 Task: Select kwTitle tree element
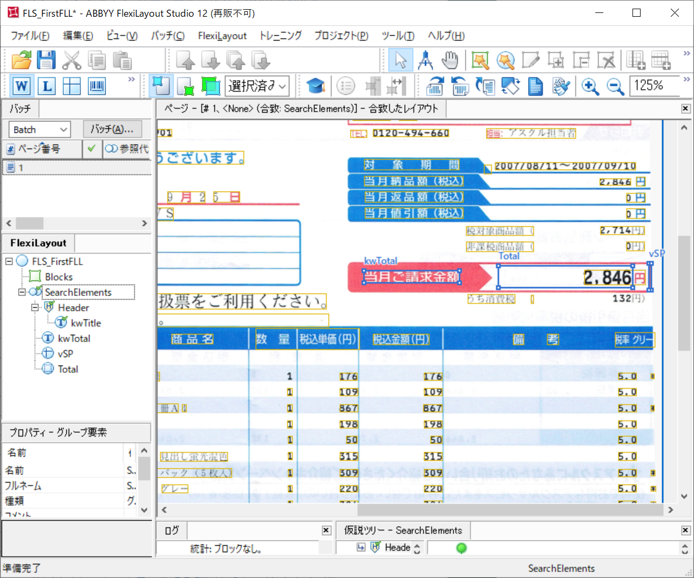(86, 323)
